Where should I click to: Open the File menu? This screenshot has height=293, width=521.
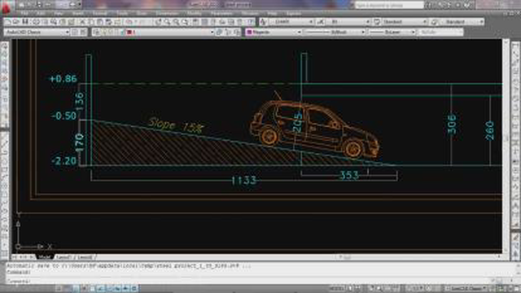(x=24, y=14)
